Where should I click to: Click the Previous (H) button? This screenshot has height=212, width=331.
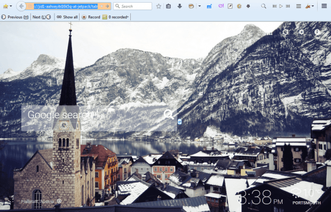click(15, 17)
